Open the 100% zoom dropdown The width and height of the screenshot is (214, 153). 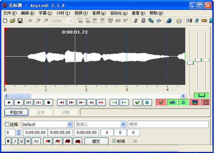pos(71,21)
